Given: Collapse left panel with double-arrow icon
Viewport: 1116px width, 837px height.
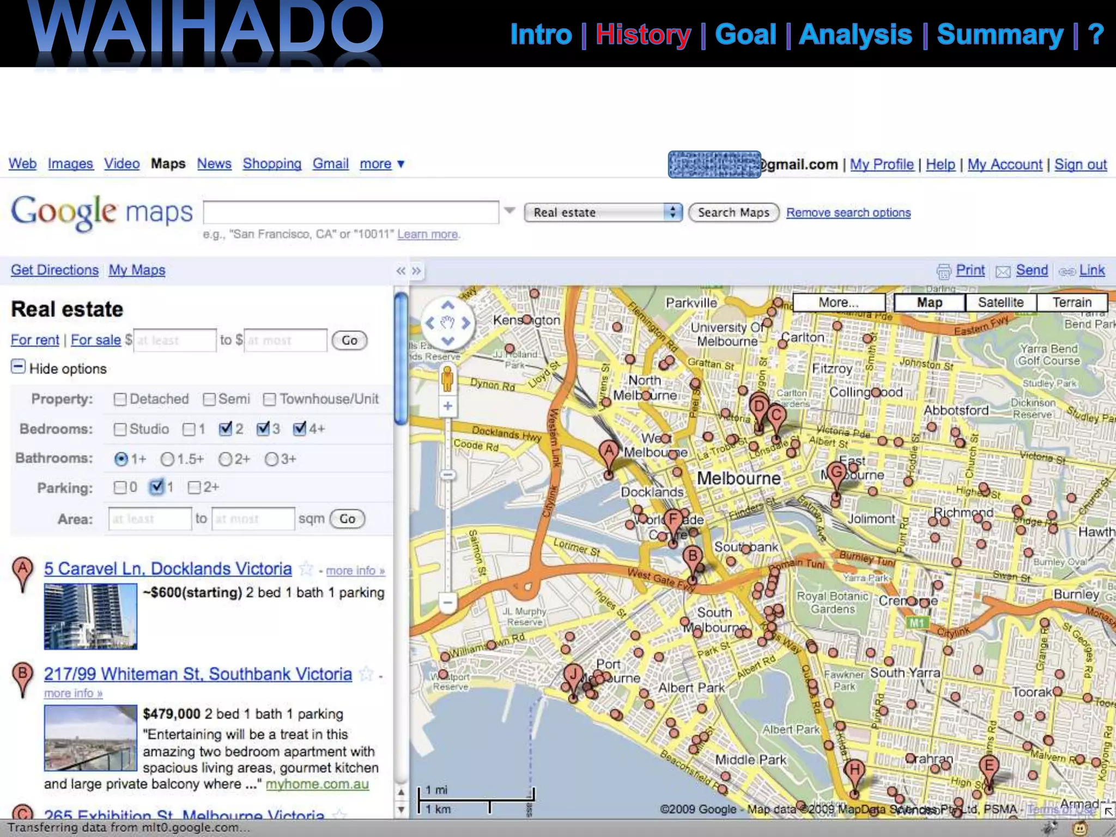Looking at the screenshot, I should point(401,271).
